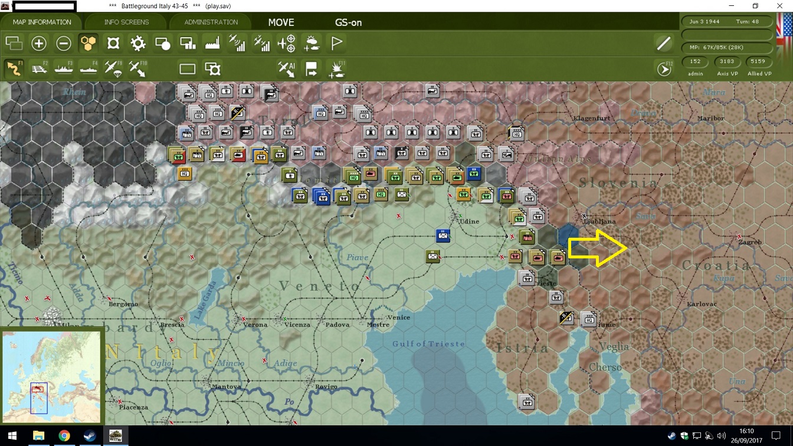This screenshot has width=793, height=446.
Task: Click the Europe minimap thumbnail
Action: tap(51, 377)
